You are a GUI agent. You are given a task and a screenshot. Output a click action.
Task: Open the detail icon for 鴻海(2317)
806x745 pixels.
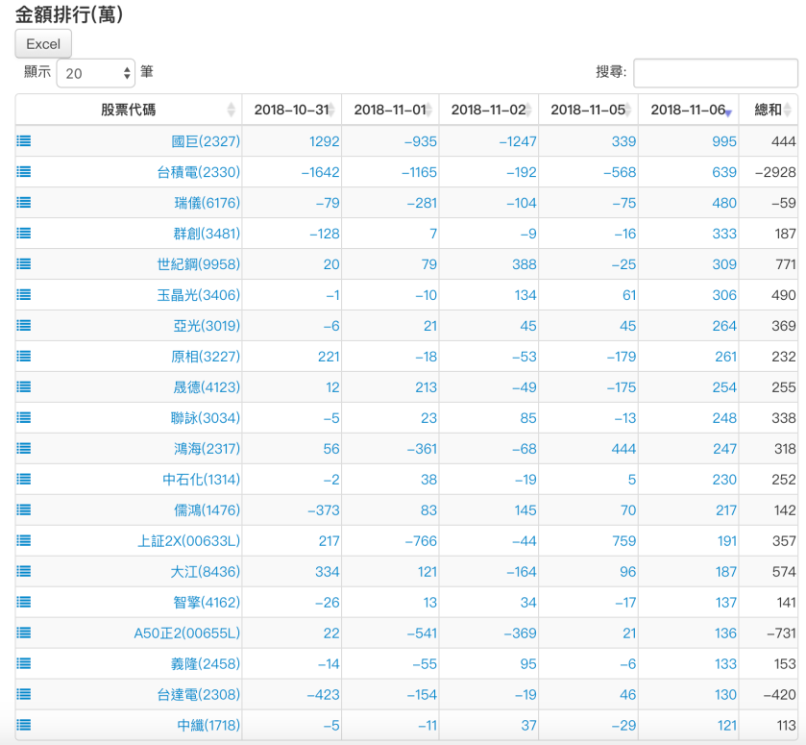(22, 448)
